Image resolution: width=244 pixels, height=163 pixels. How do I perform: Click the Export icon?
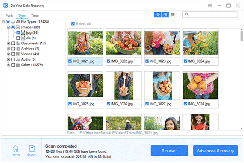click(x=32, y=148)
